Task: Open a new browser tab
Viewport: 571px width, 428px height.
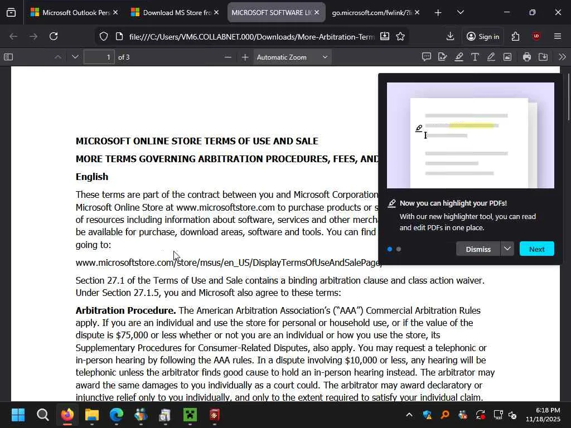Action: (x=438, y=13)
